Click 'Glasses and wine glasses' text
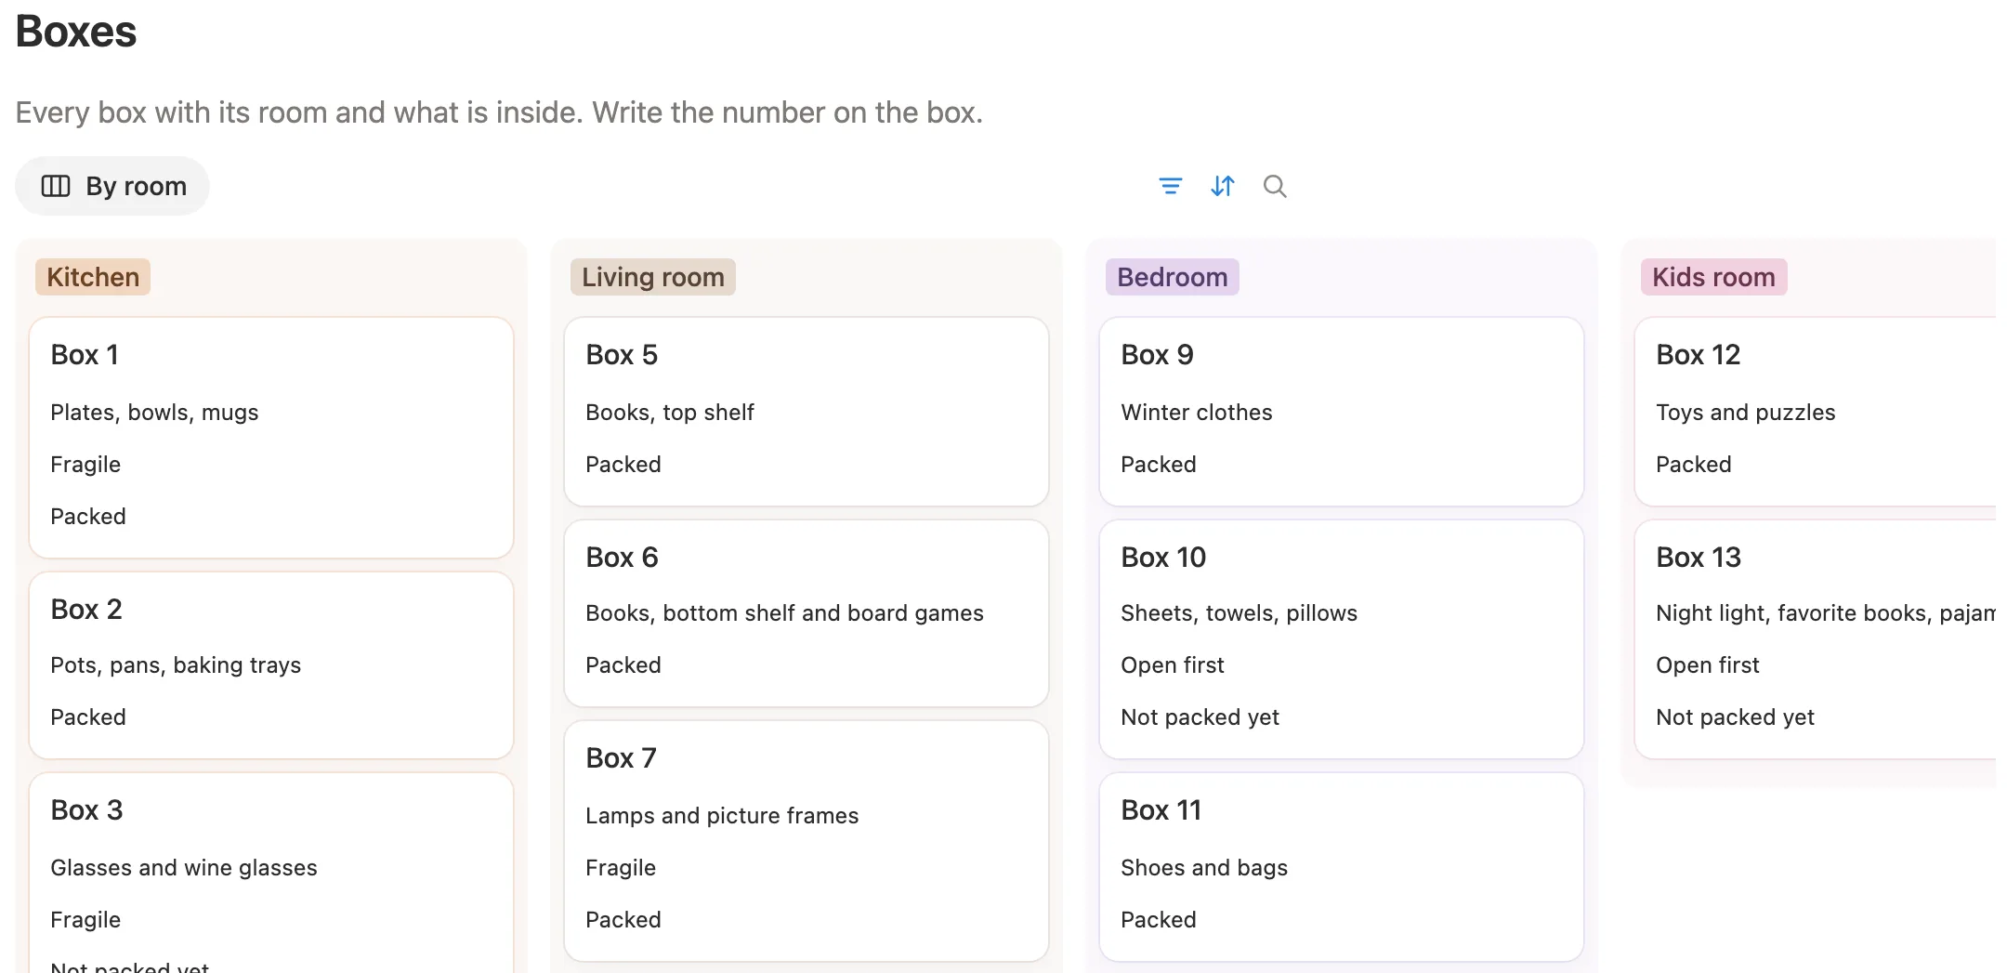 click(184, 868)
